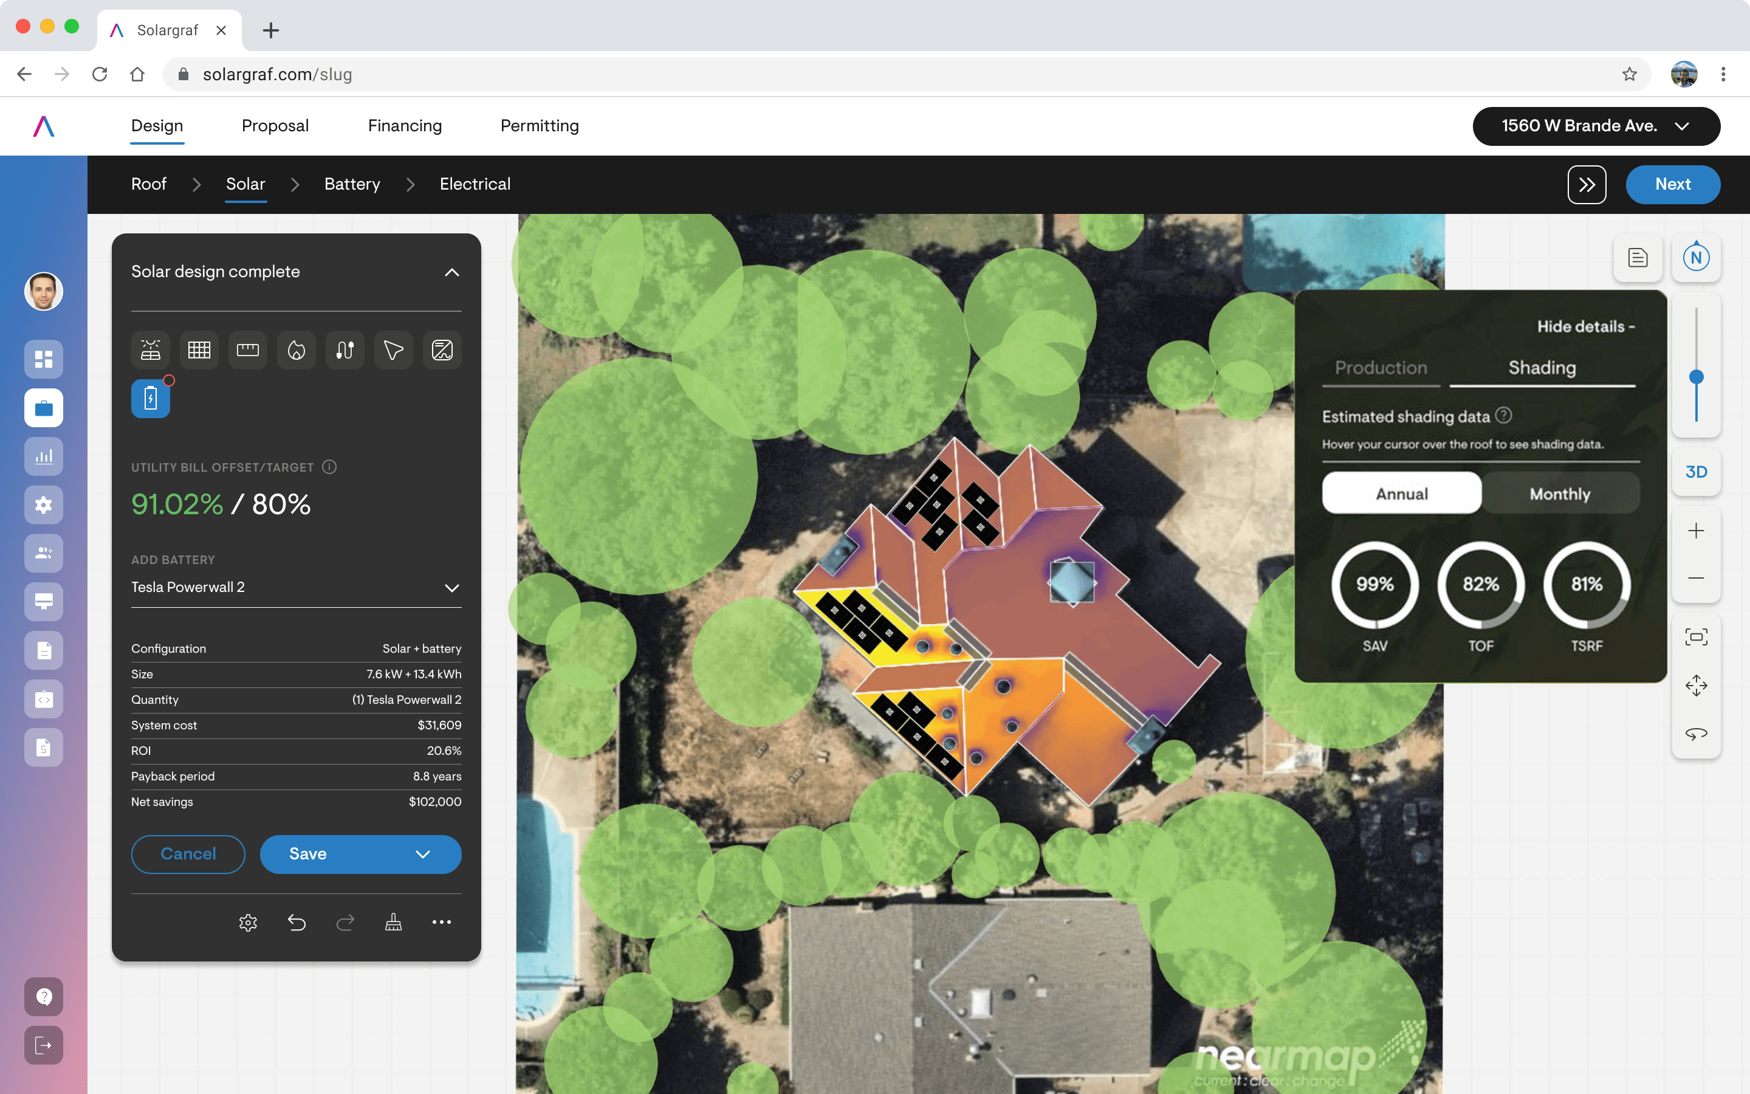Switch to the Shading tab
Screen dimensions: 1750x1094
[x=1542, y=368]
